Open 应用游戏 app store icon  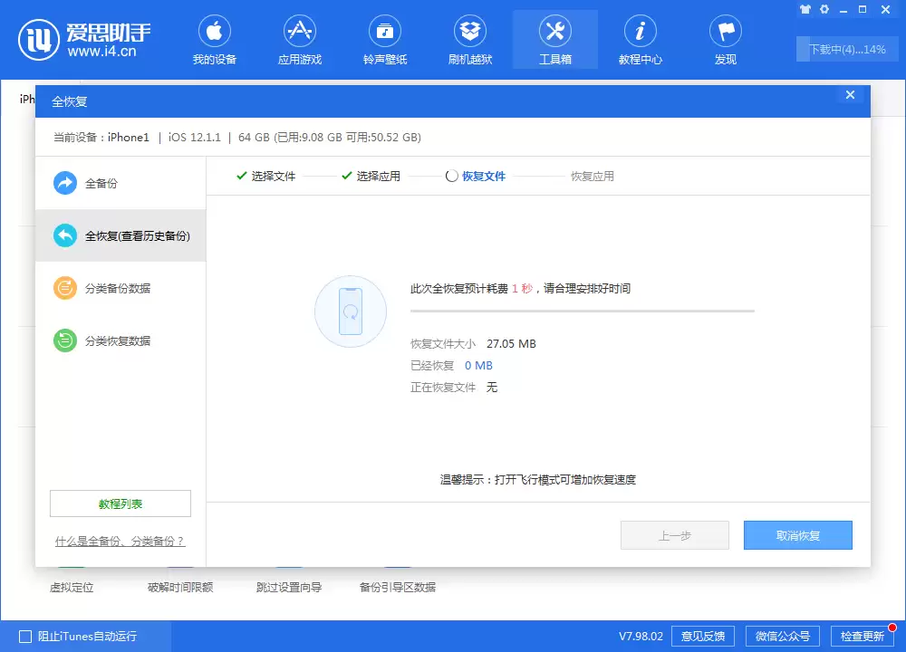tap(299, 31)
